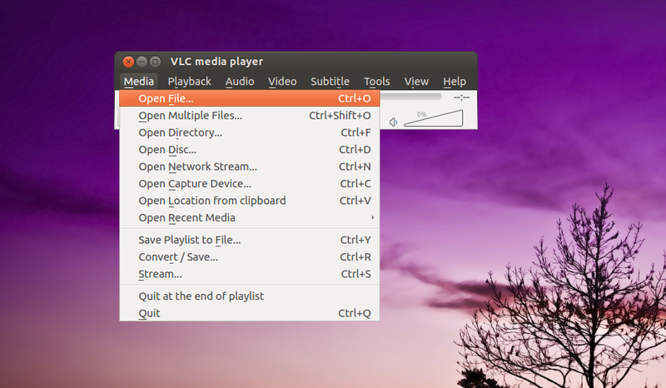Viewport: 666px width, 388px height.
Task: Select Open Directory... option
Action: 249,132
